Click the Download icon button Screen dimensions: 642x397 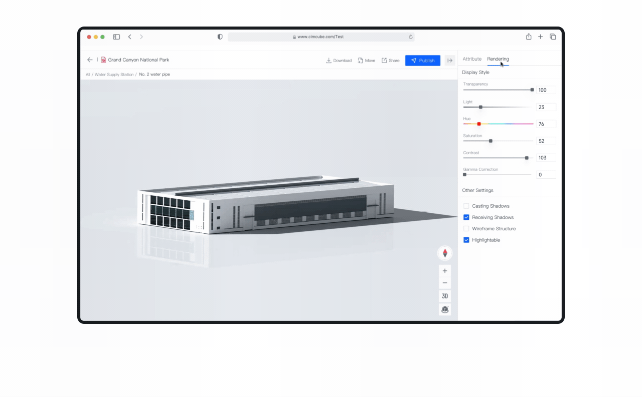339,61
